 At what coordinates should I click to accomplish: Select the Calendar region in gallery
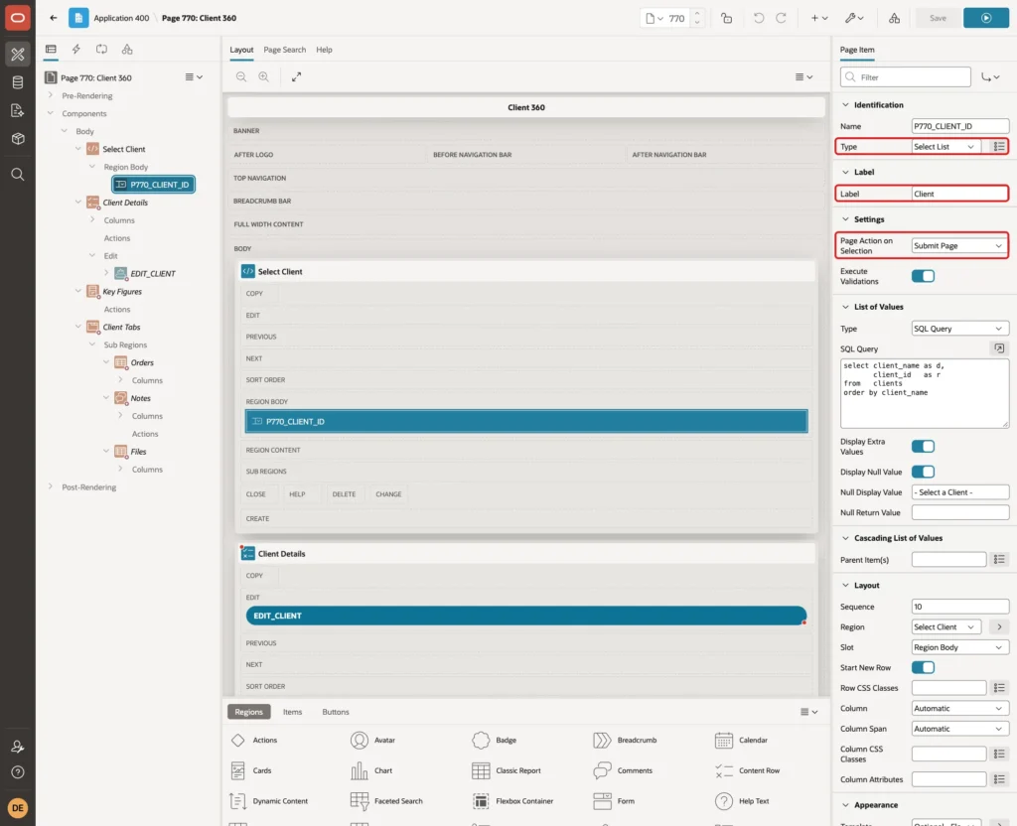click(x=741, y=740)
